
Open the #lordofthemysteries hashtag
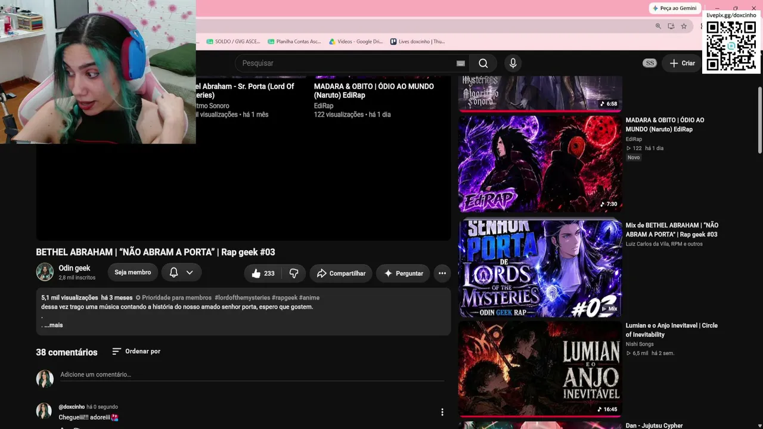pyautogui.click(x=242, y=298)
